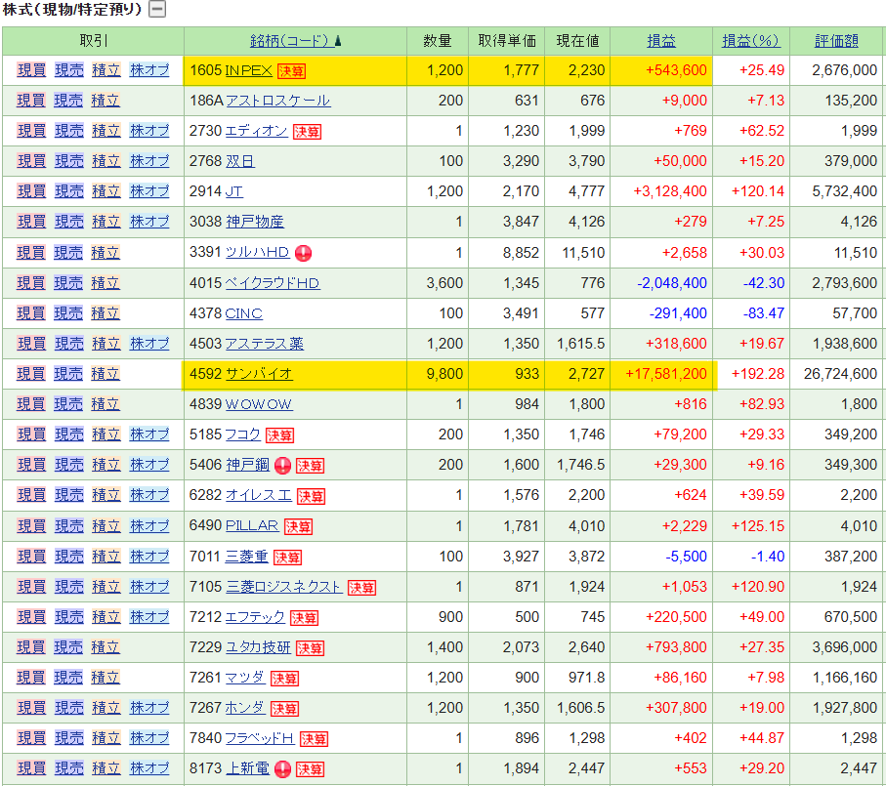
Task: Open the 決算 badge next to エフテック
Action: [305, 618]
